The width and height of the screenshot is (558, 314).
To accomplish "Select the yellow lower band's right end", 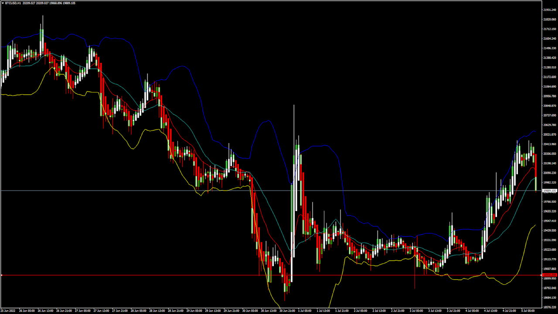I will [535, 225].
